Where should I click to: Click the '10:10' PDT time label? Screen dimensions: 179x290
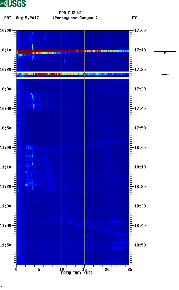click(6, 50)
